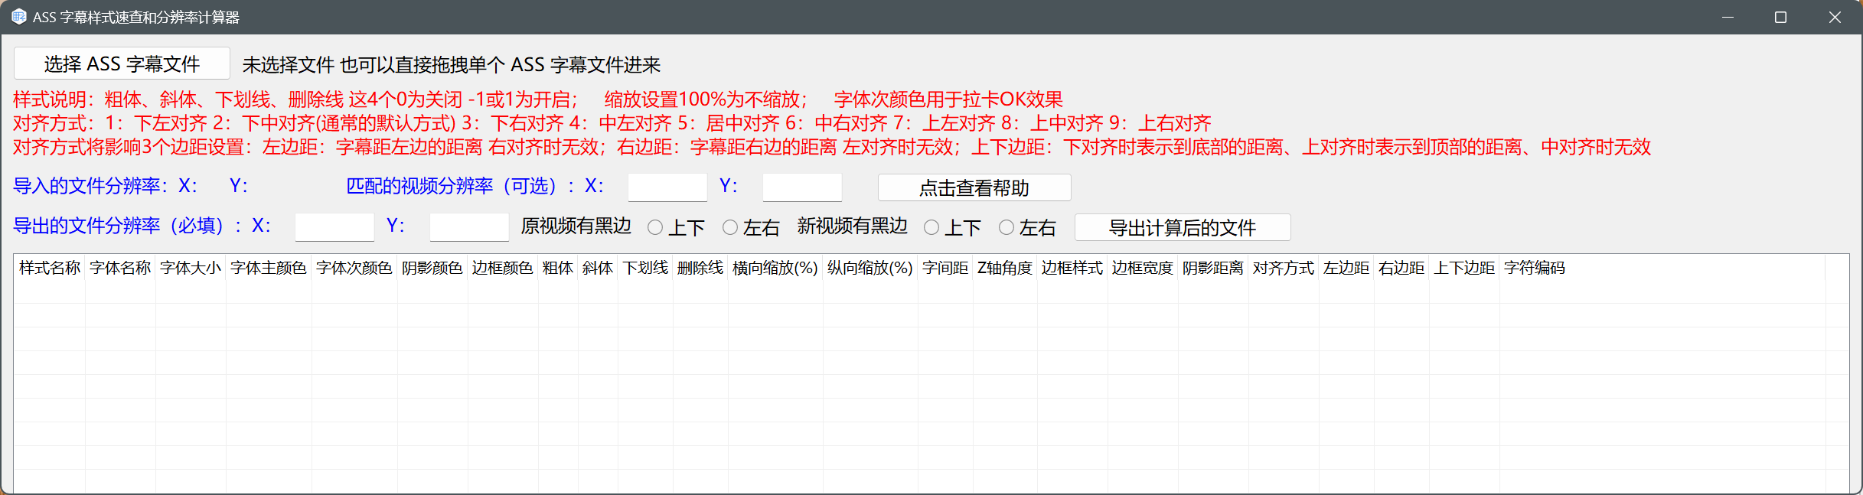
Task: Minimize the ASS 字幕样式 window
Action: point(1728,17)
